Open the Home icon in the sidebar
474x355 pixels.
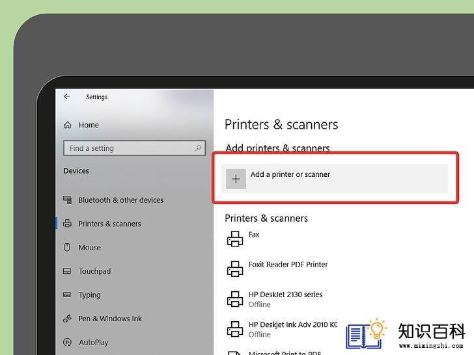pos(68,125)
